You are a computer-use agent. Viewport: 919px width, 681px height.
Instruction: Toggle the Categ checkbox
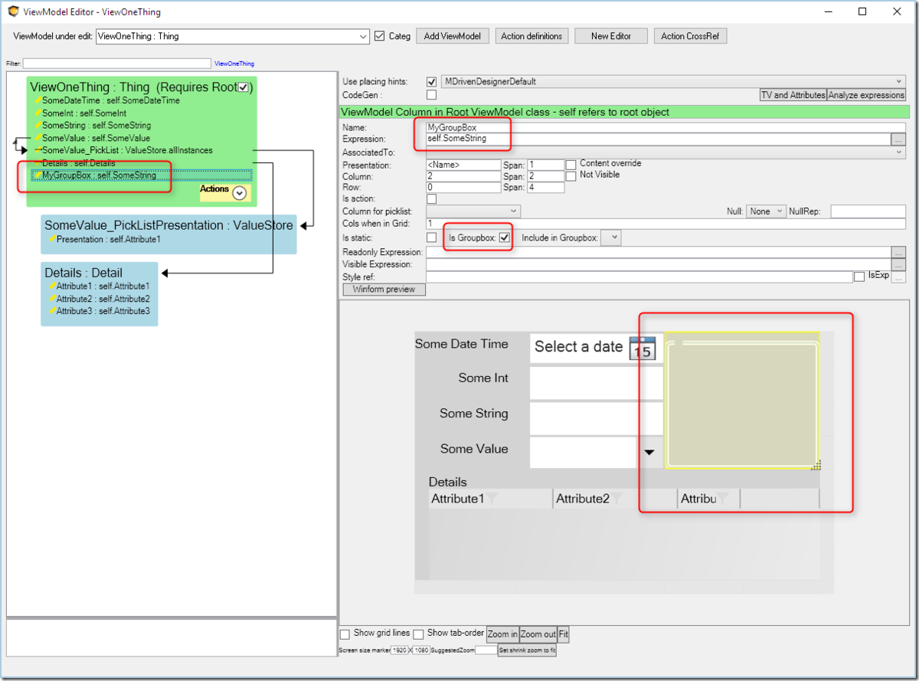pyautogui.click(x=380, y=36)
